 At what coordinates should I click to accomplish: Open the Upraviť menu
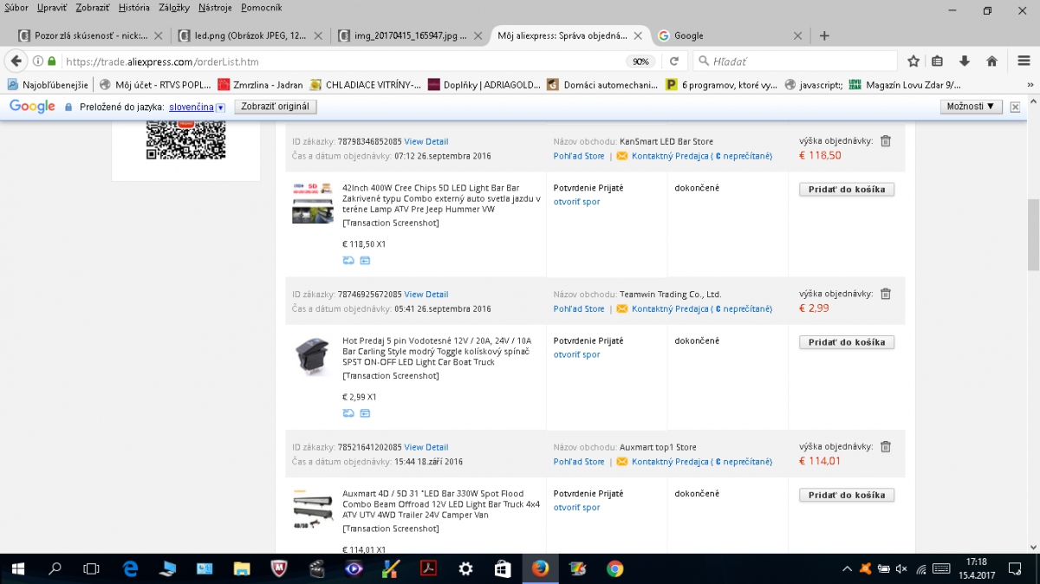pos(52,8)
